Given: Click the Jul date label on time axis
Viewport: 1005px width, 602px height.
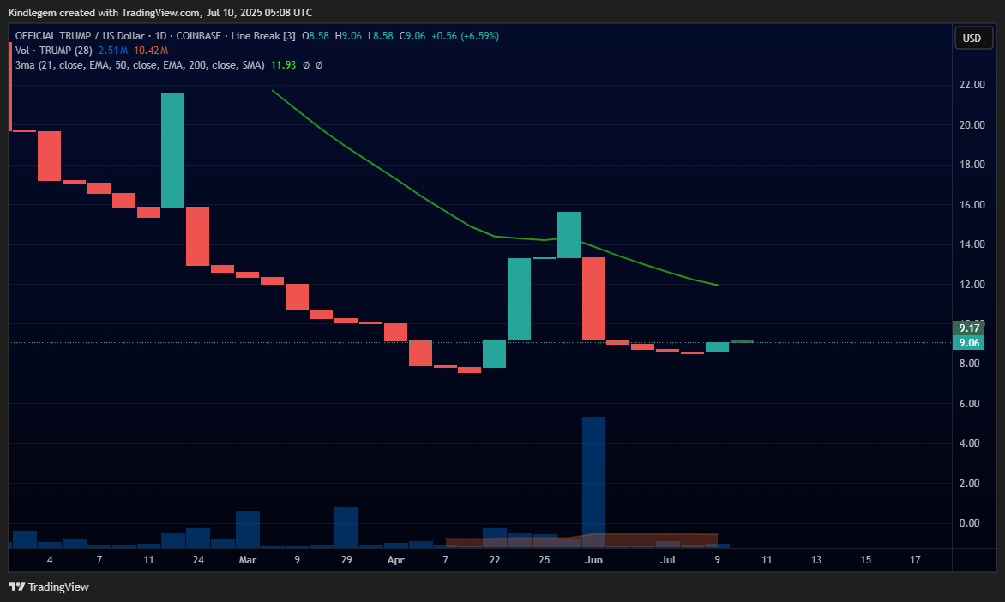Looking at the screenshot, I should 668,560.
